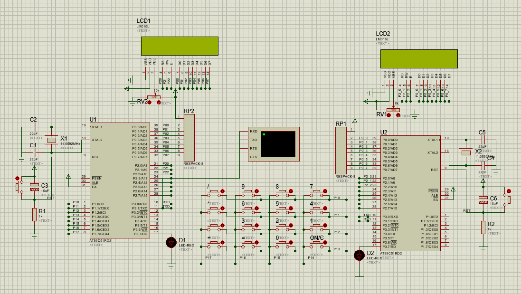Click the RST pin label on U2
The height and width of the screenshot is (294, 521).
(434, 170)
